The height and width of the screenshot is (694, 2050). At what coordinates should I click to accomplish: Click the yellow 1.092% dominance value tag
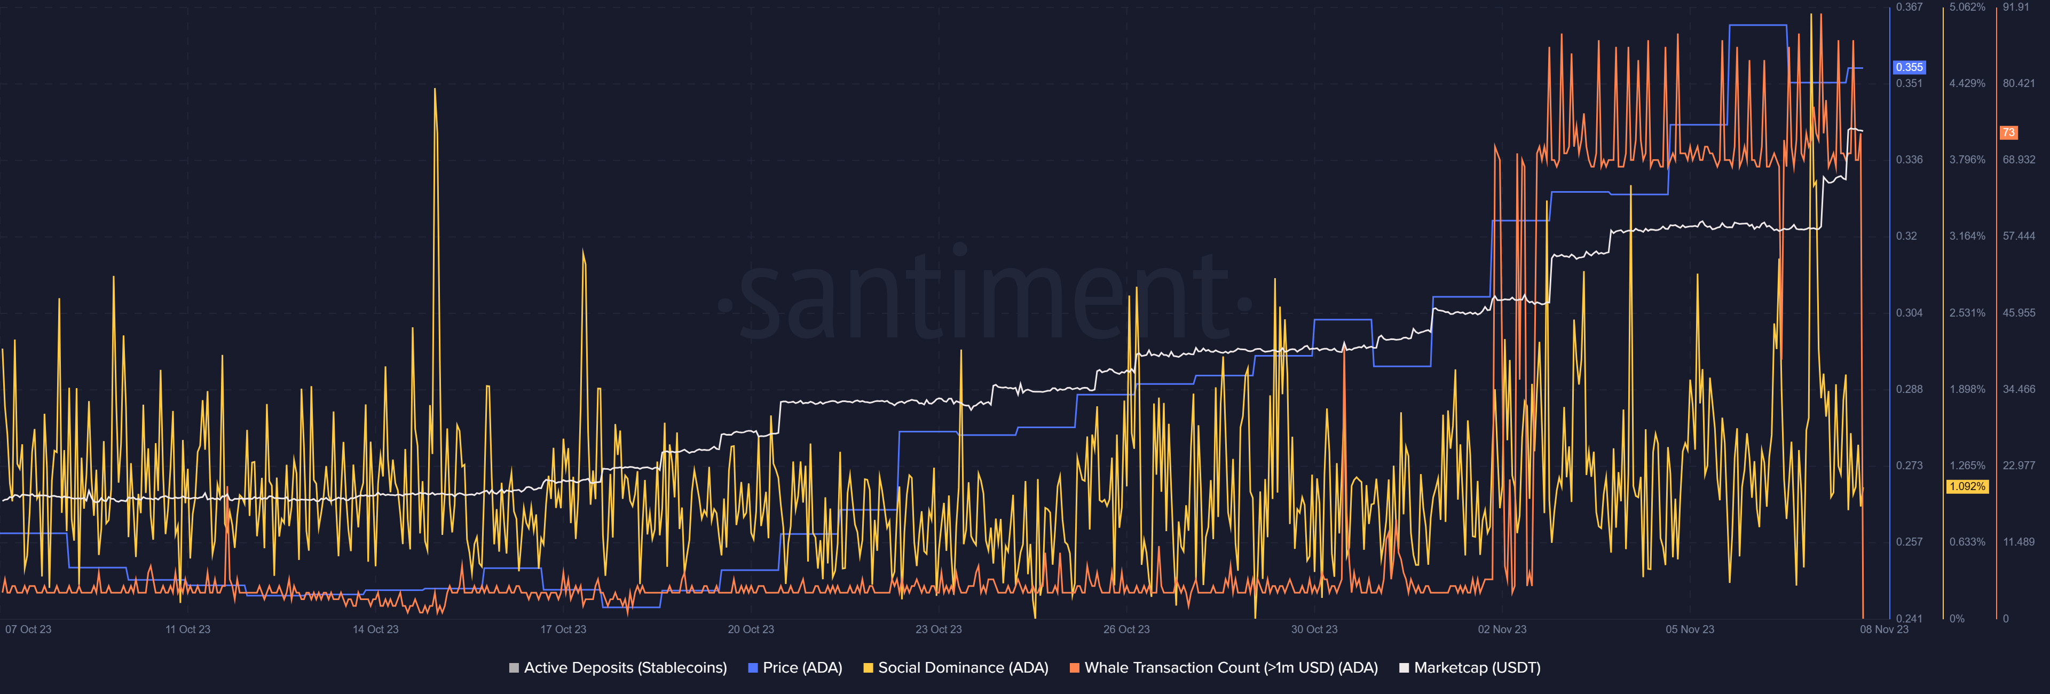pyautogui.click(x=1967, y=486)
